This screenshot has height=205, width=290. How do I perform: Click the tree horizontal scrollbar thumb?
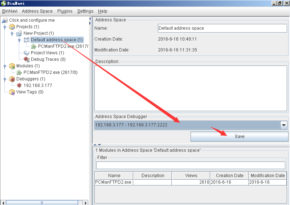pos(42,203)
